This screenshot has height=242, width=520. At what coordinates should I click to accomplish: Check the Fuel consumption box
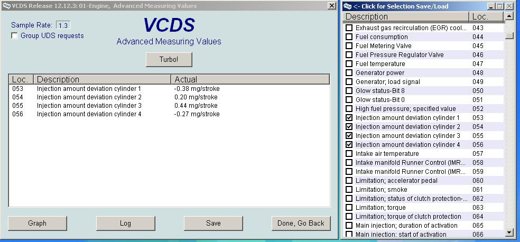349,37
